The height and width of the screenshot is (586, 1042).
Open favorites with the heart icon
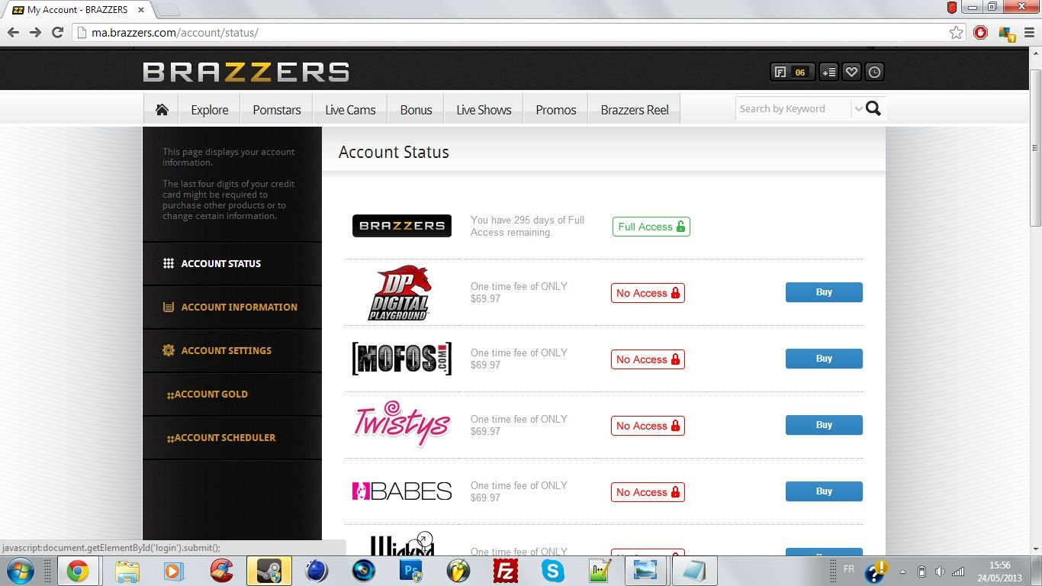(x=851, y=72)
